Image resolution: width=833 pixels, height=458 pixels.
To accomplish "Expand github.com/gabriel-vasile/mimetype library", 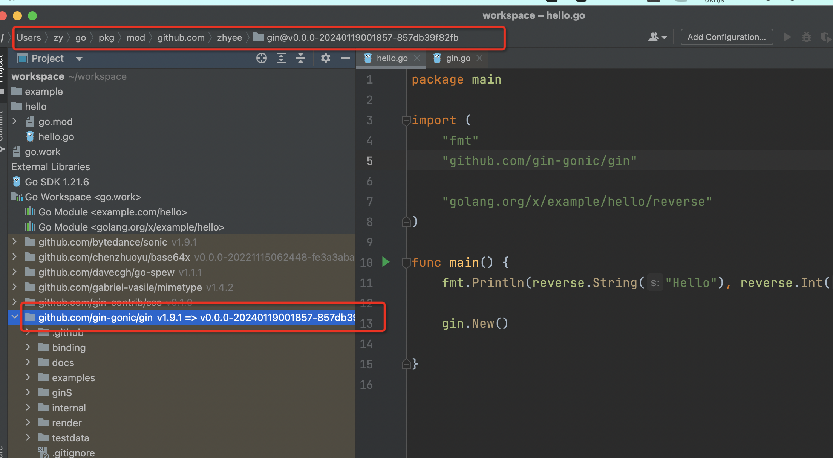I will click(x=14, y=287).
